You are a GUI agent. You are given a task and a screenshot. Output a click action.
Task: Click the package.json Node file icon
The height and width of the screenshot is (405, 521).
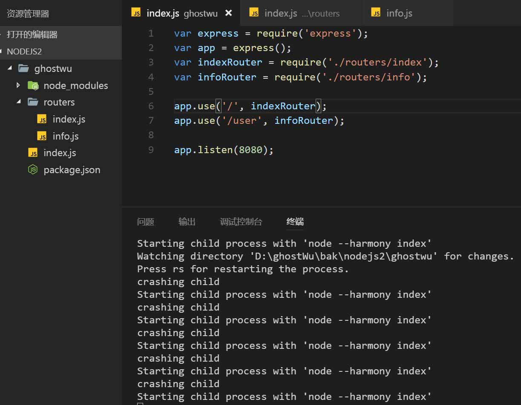(x=33, y=170)
